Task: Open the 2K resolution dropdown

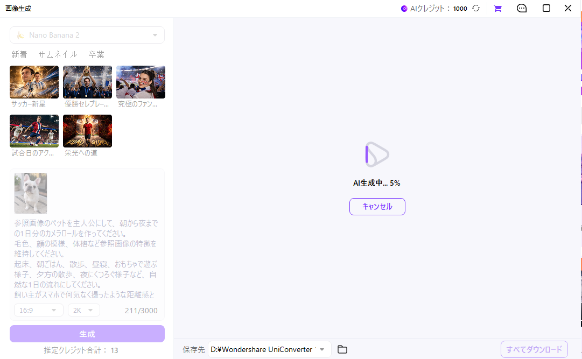Action: 84,310
